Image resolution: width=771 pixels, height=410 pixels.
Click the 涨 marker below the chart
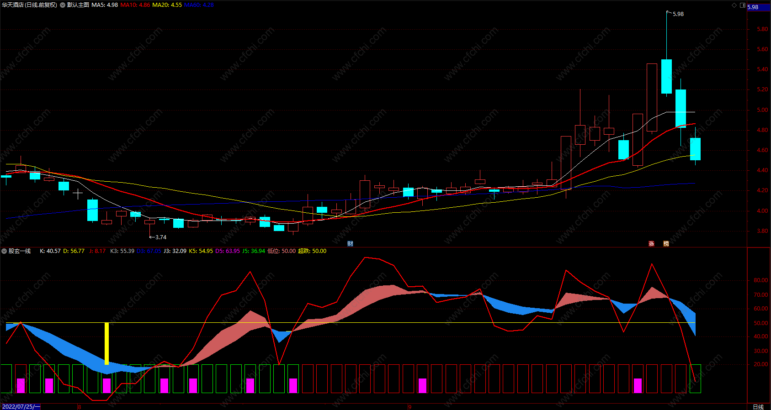click(651, 244)
